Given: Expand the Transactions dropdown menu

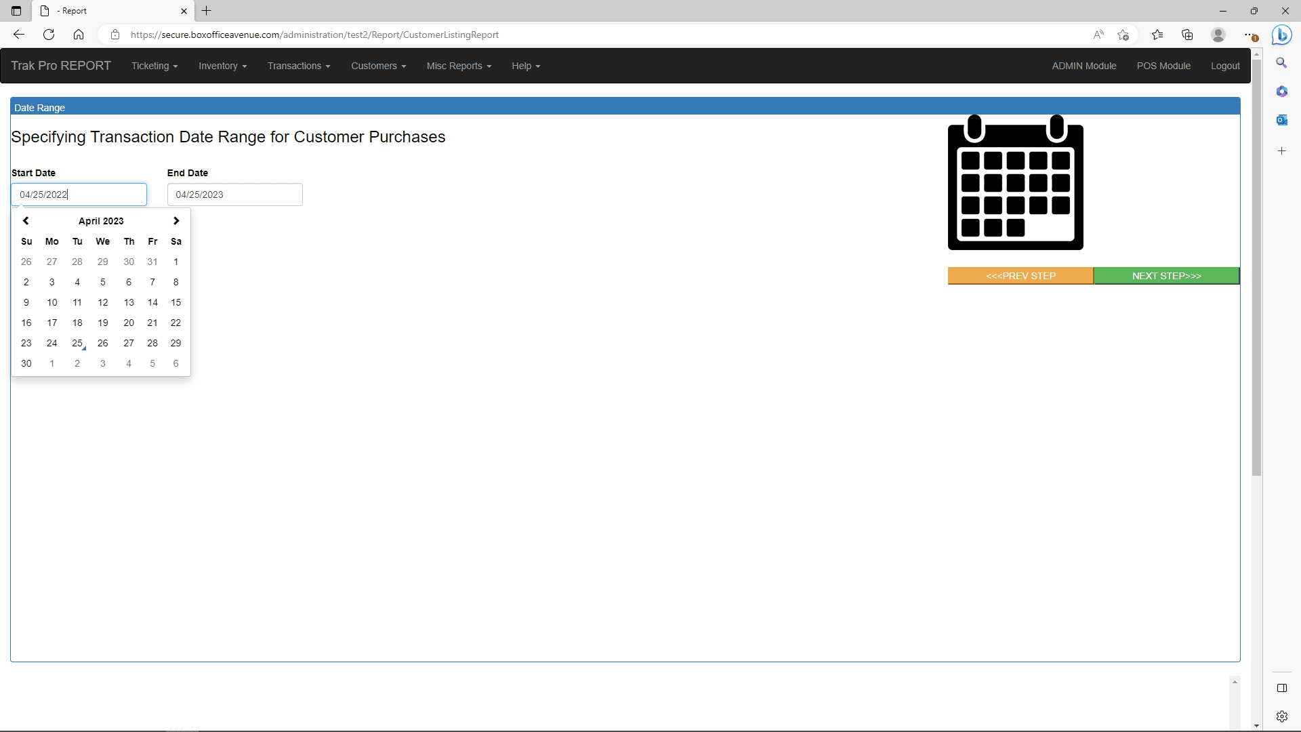Looking at the screenshot, I should tap(299, 66).
